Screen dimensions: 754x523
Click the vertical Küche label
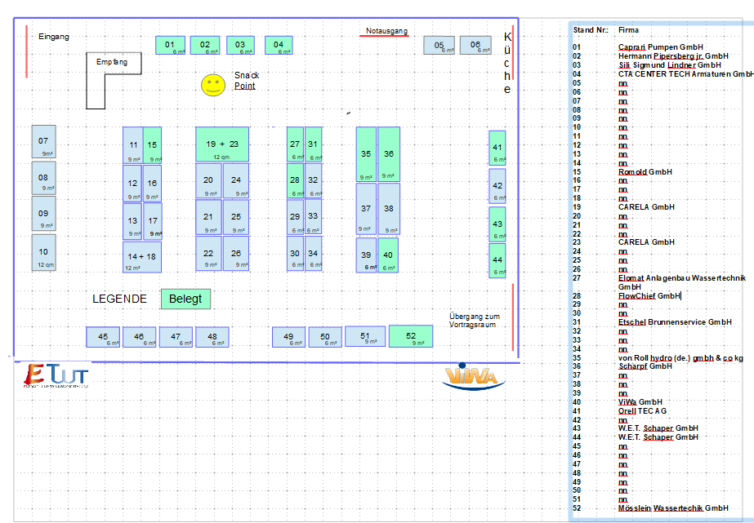(x=507, y=63)
